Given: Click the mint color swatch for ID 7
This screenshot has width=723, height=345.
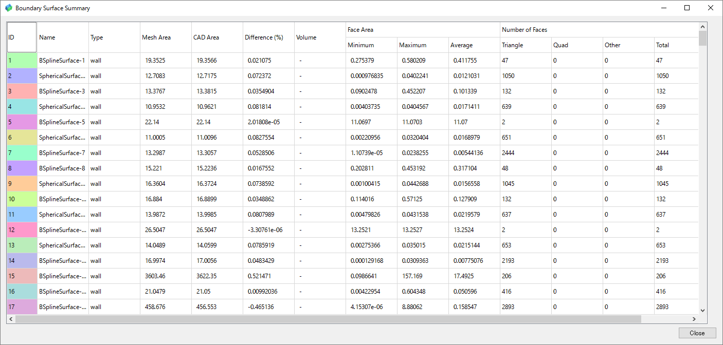Looking at the screenshot, I should tap(22, 153).
